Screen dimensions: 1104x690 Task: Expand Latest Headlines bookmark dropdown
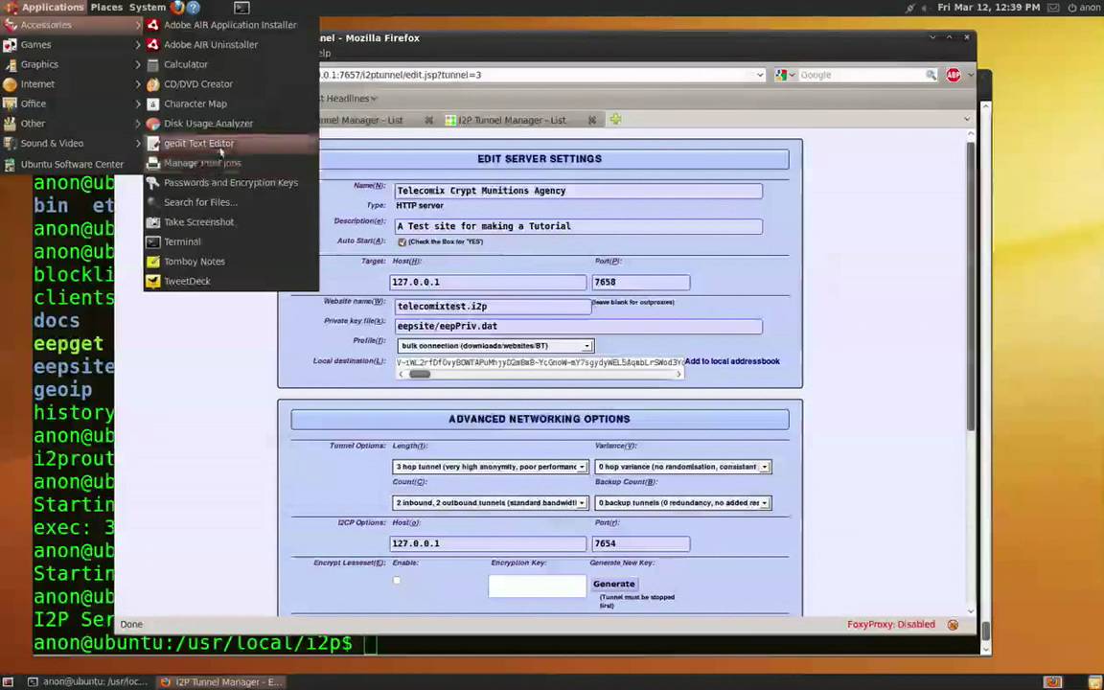pyautogui.click(x=374, y=99)
